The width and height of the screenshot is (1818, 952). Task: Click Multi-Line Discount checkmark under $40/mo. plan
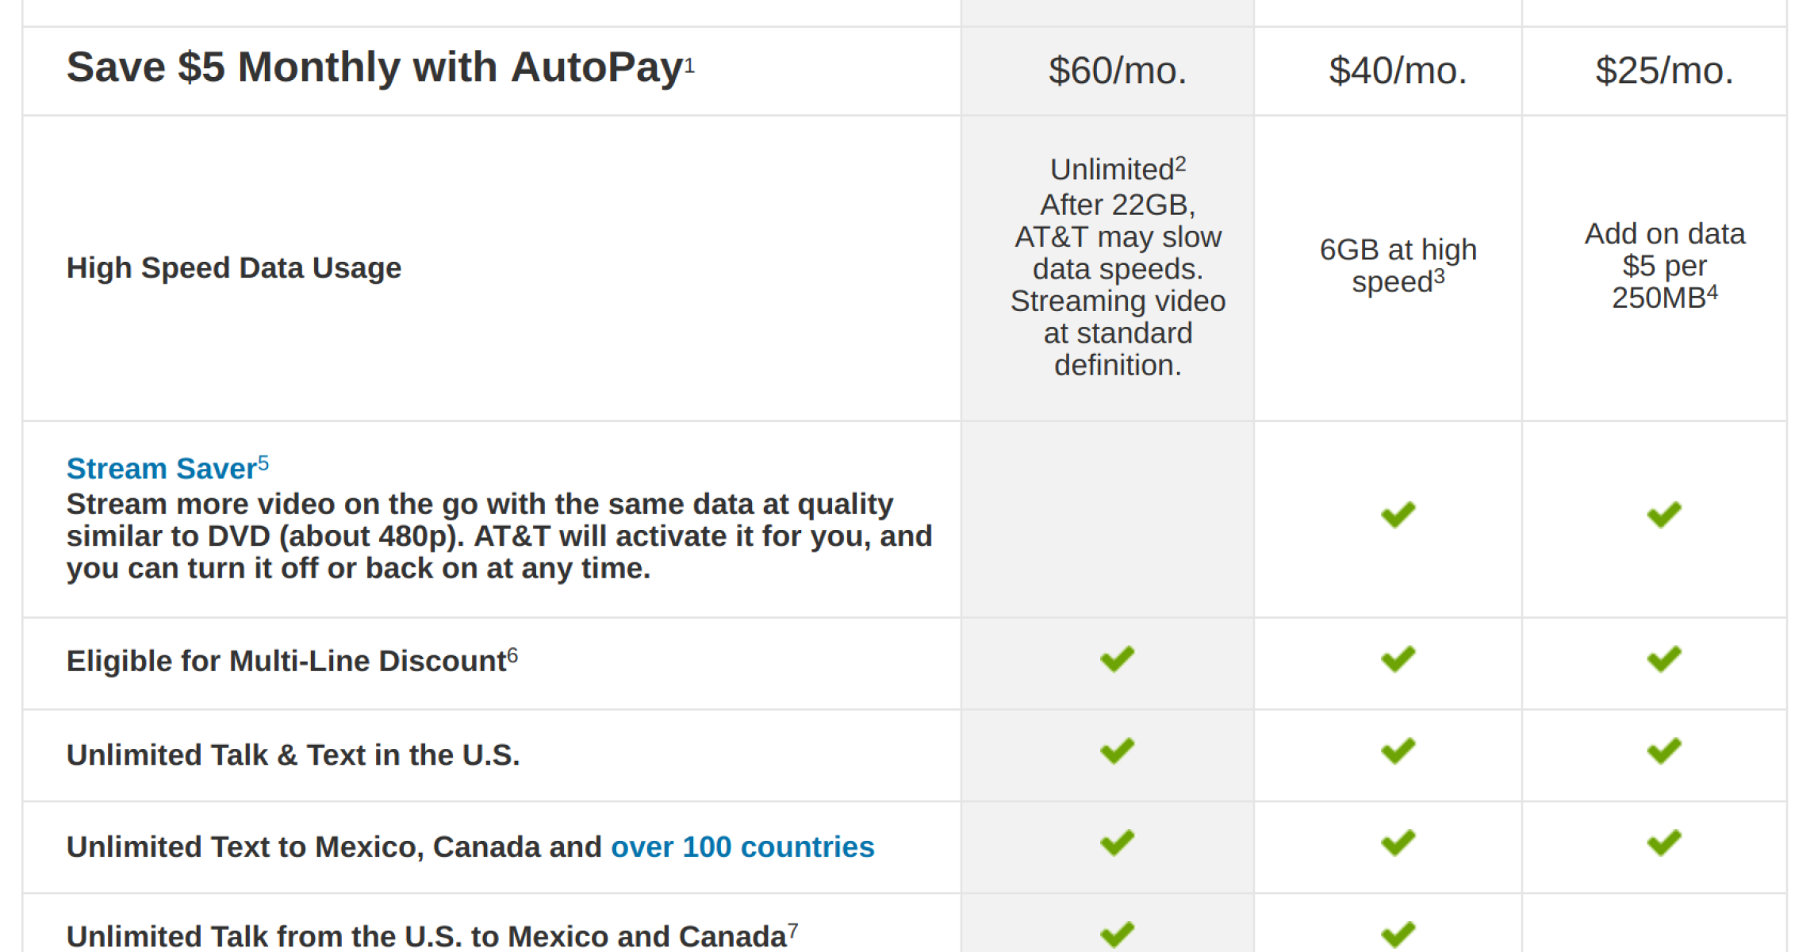click(x=1398, y=659)
